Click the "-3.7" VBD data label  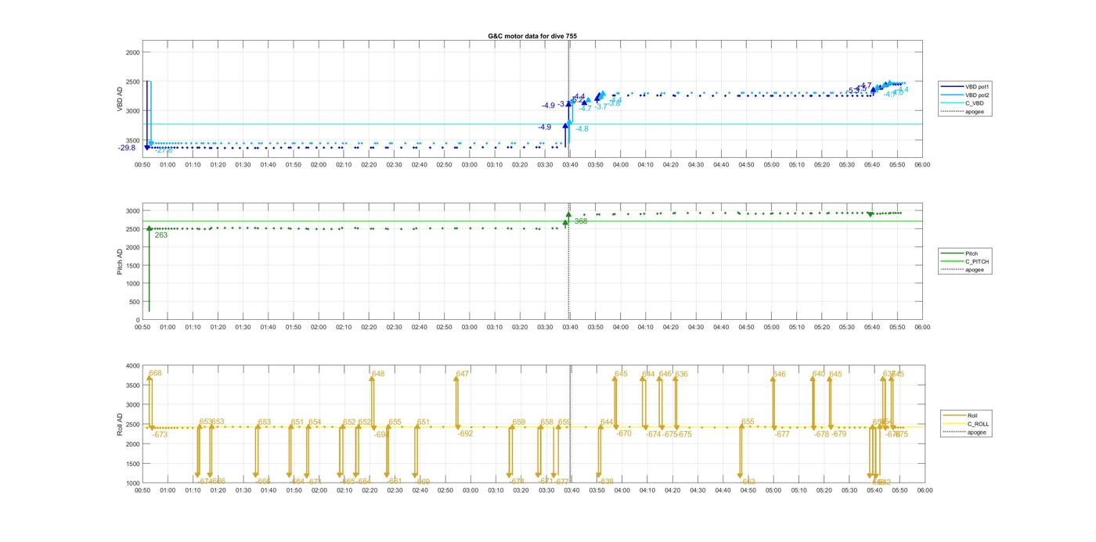pos(600,106)
